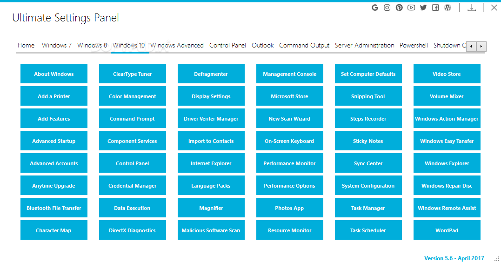Open Advanced Startup
The height and width of the screenshot is (263, 501).
54,141
